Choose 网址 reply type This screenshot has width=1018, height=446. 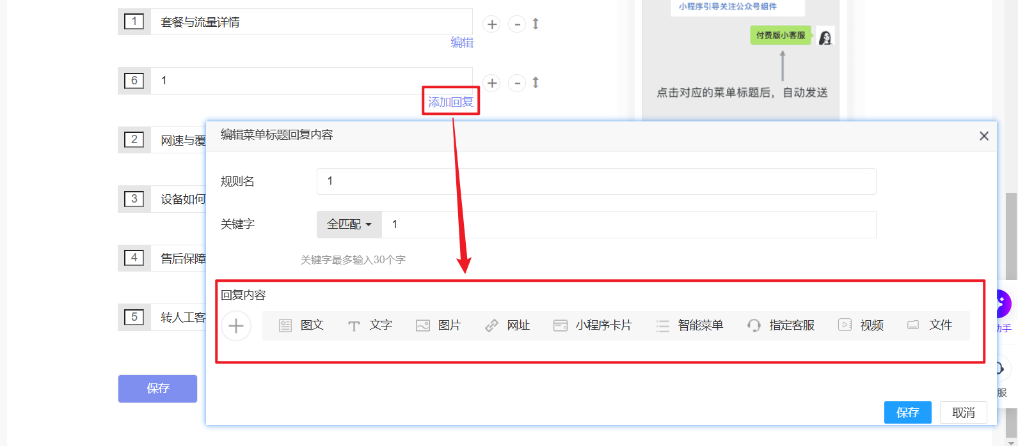pyautogui.click(x=507, y=325)
